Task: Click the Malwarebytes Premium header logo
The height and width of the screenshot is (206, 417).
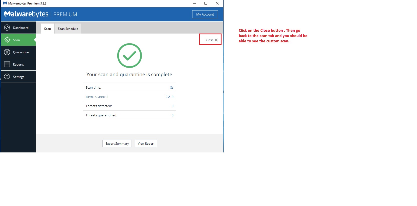Action: coord(41,14)
